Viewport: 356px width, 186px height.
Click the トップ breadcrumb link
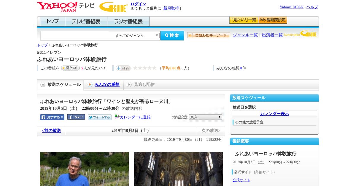[x=42, y=45]
